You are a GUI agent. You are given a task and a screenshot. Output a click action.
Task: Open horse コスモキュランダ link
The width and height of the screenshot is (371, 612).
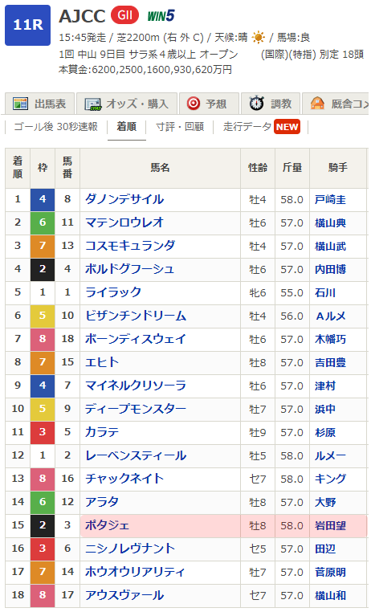(130, 246)
